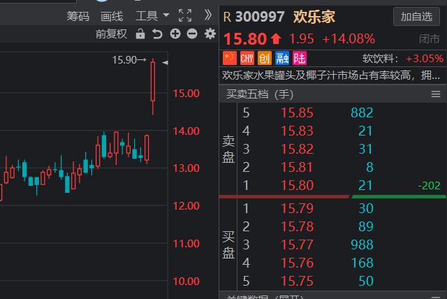Screen dimensions: 447x299
Task: Click the China flag market icon
Action: tap(230, 58)
